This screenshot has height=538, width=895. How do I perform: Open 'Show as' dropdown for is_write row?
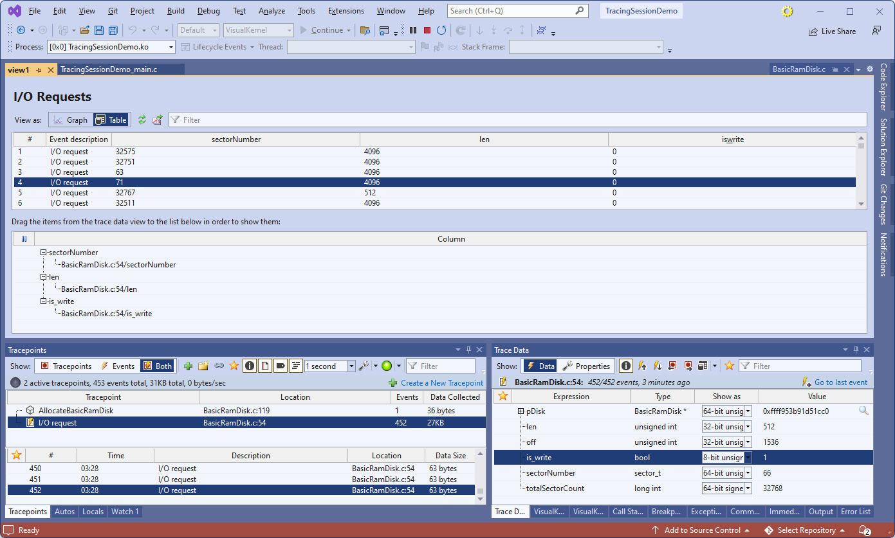[748, 458]
